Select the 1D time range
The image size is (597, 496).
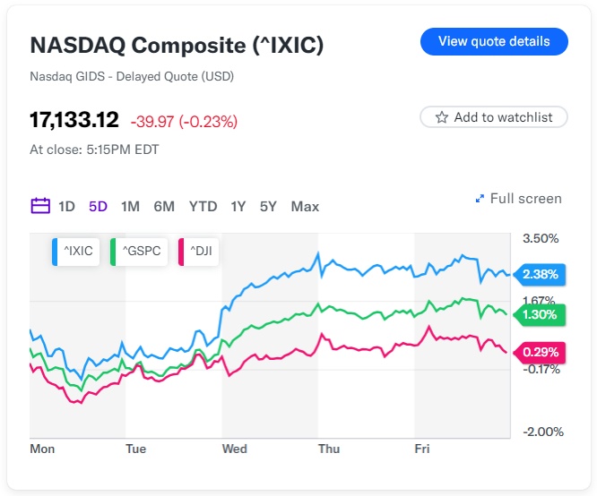click(66, 207)
